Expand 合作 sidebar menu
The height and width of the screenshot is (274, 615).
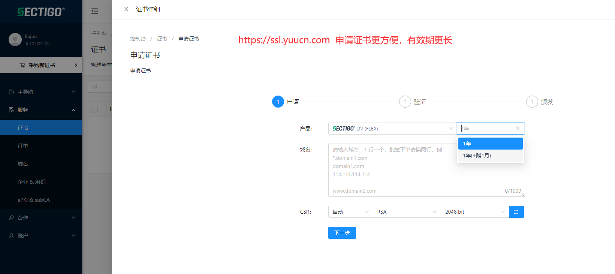click(41, 218)
